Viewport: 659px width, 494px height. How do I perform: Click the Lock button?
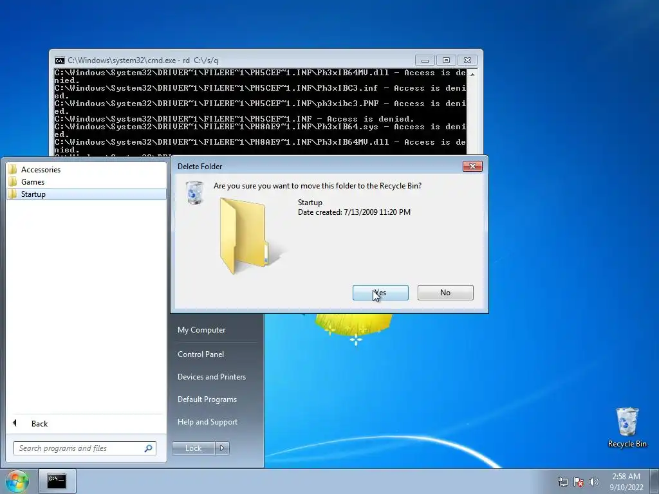[193, 448]
